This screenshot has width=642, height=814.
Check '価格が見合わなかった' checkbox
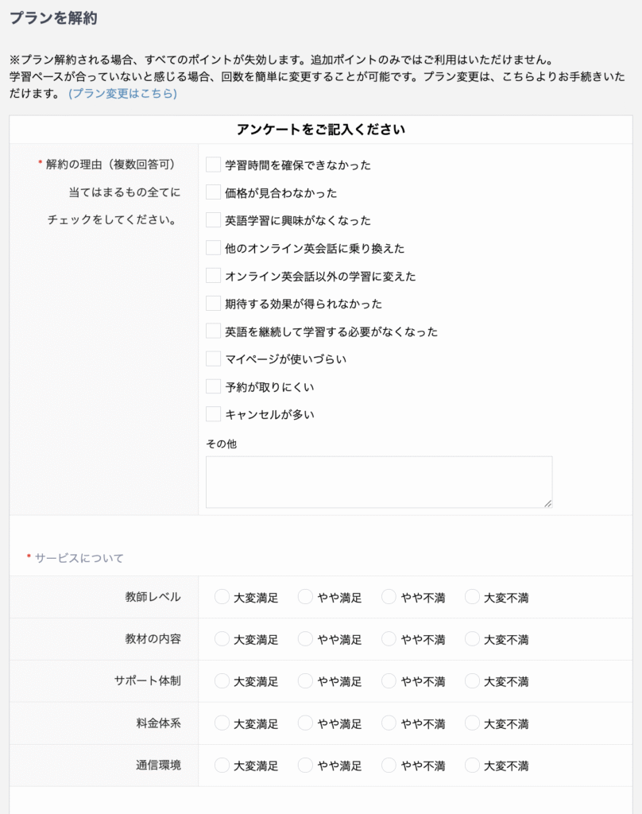(213, 192)
